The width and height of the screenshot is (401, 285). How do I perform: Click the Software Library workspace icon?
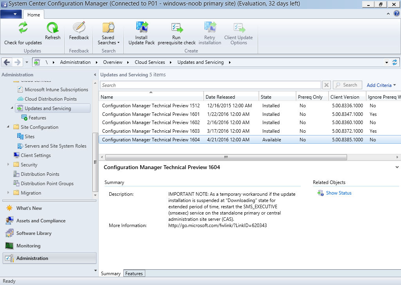(9, 233)
